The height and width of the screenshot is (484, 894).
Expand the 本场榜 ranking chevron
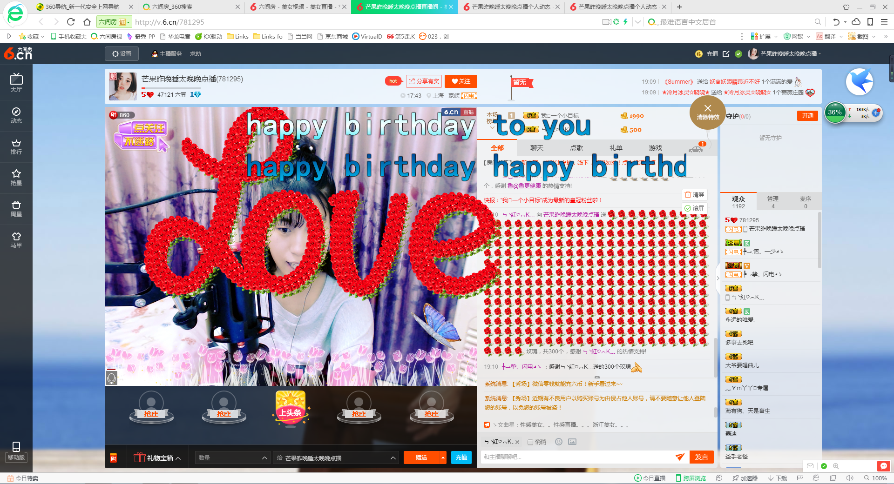[492, 127]
